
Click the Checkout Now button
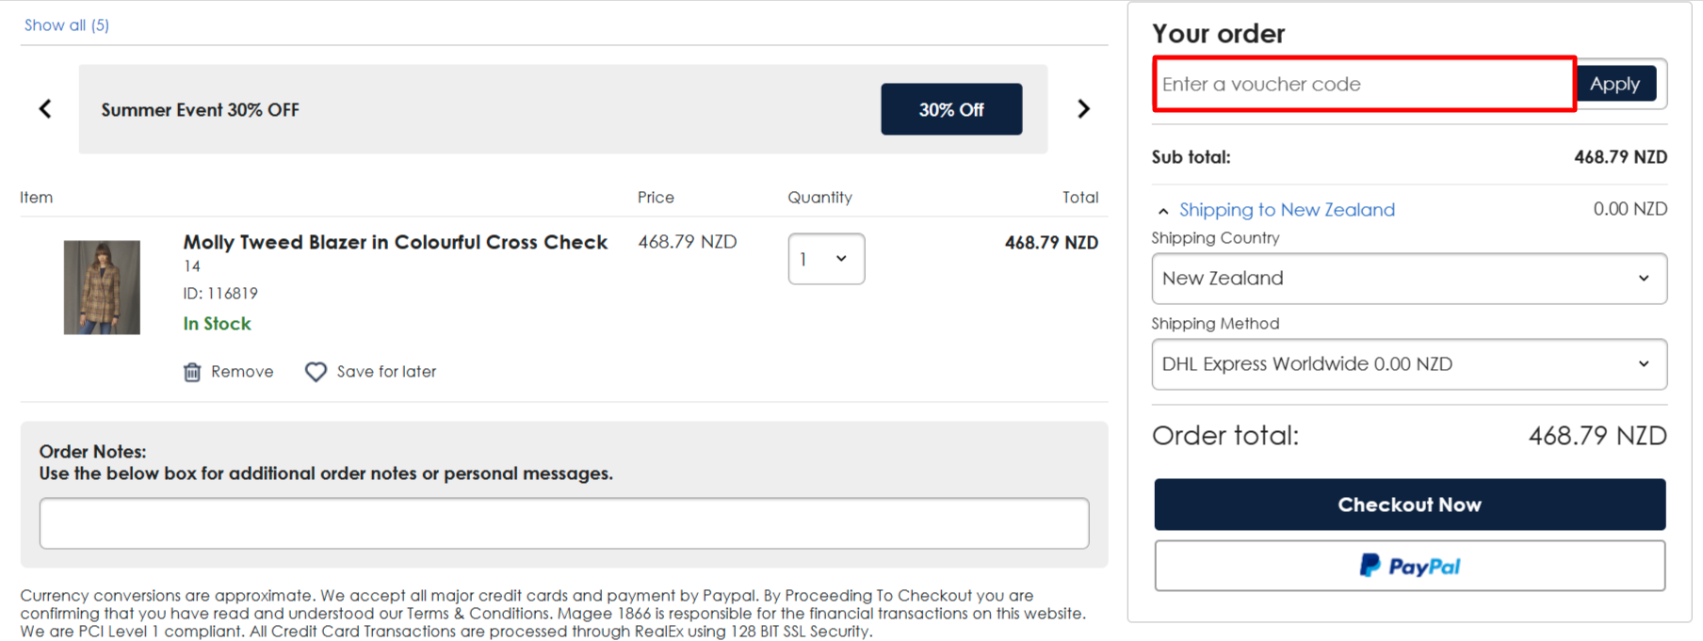click(x=1409, y=504)
